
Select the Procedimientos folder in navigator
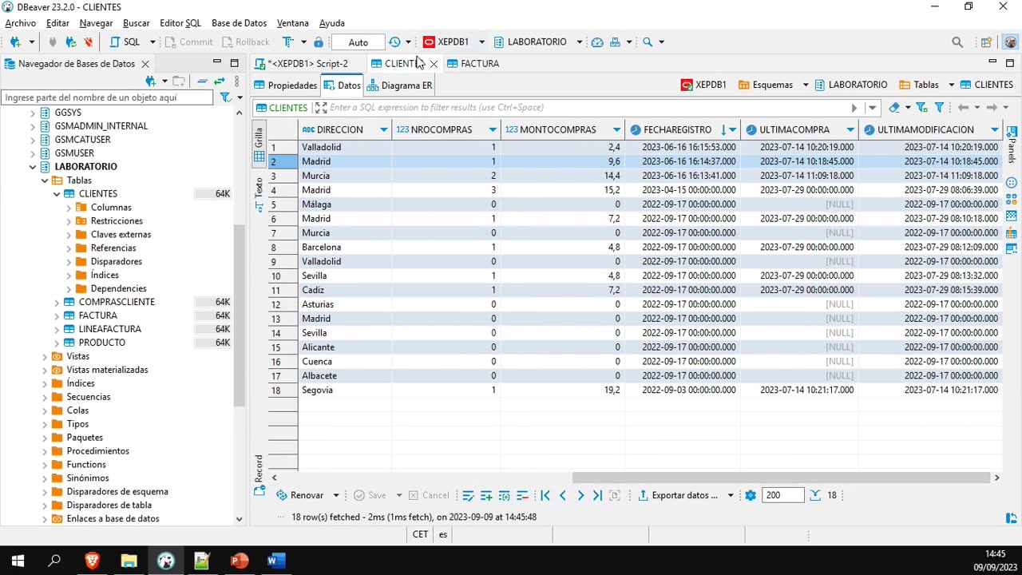point(97,451)
